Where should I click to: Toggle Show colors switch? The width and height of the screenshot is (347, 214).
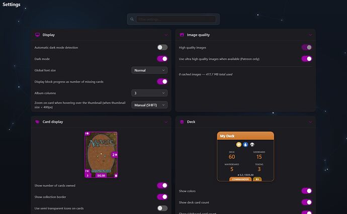(x=307, y=191)
